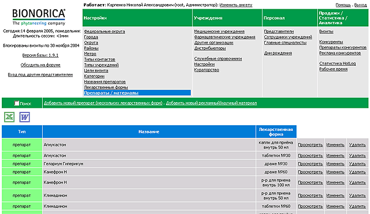Screen dimensions: 370x214
Task: Open the Медицинские учреждения link
Action: (219, 31)
